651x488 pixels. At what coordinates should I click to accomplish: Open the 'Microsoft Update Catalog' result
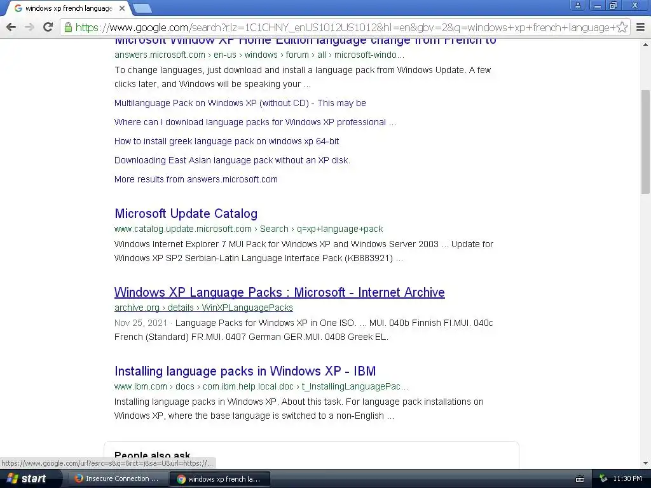point(186,213)
